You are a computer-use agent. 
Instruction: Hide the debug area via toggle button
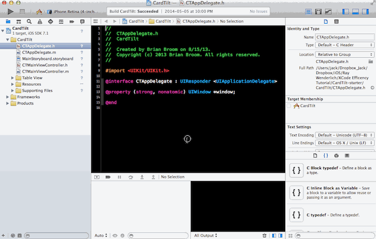[97, 177]
